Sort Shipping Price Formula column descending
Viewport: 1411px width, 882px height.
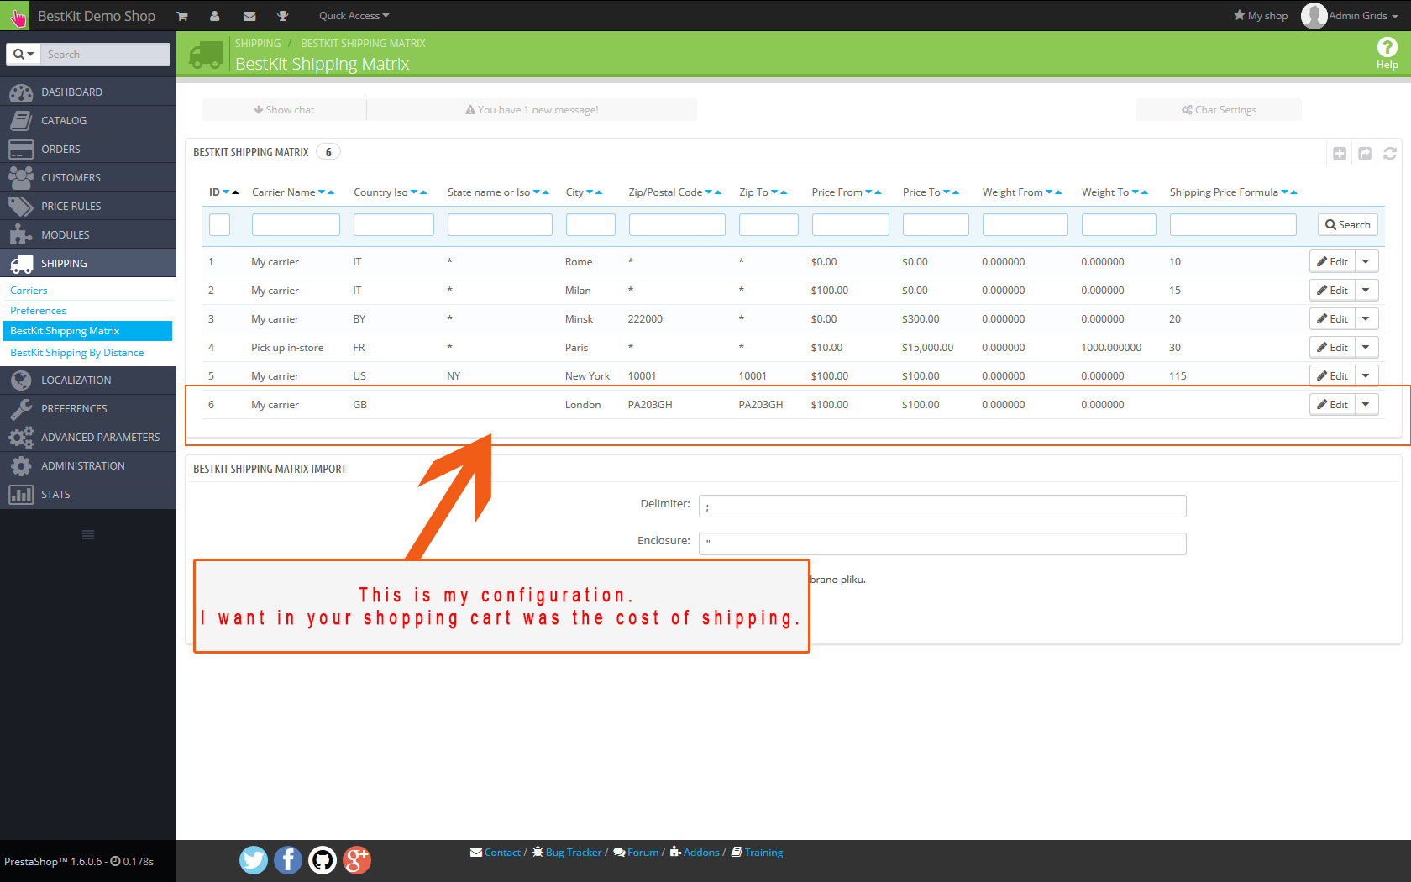tap(1284, 192)
